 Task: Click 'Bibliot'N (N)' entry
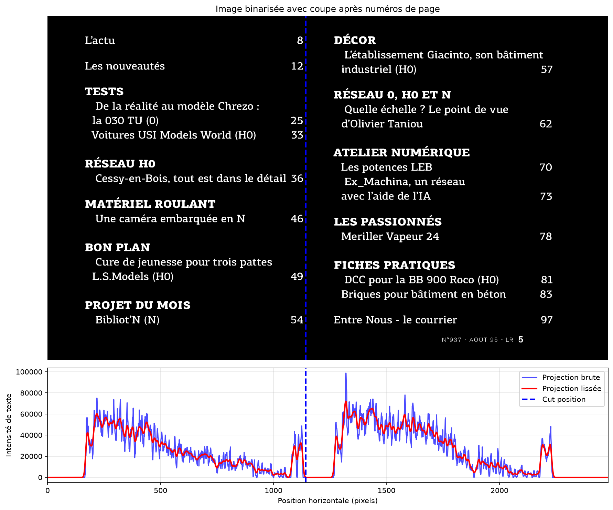coord(127,320)
